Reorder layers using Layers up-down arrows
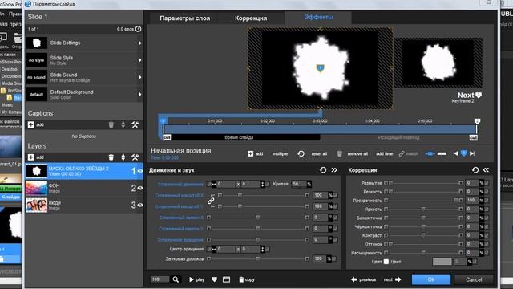Screen dimensions: 513x289 pyautogui.click(x=123, y=157)
